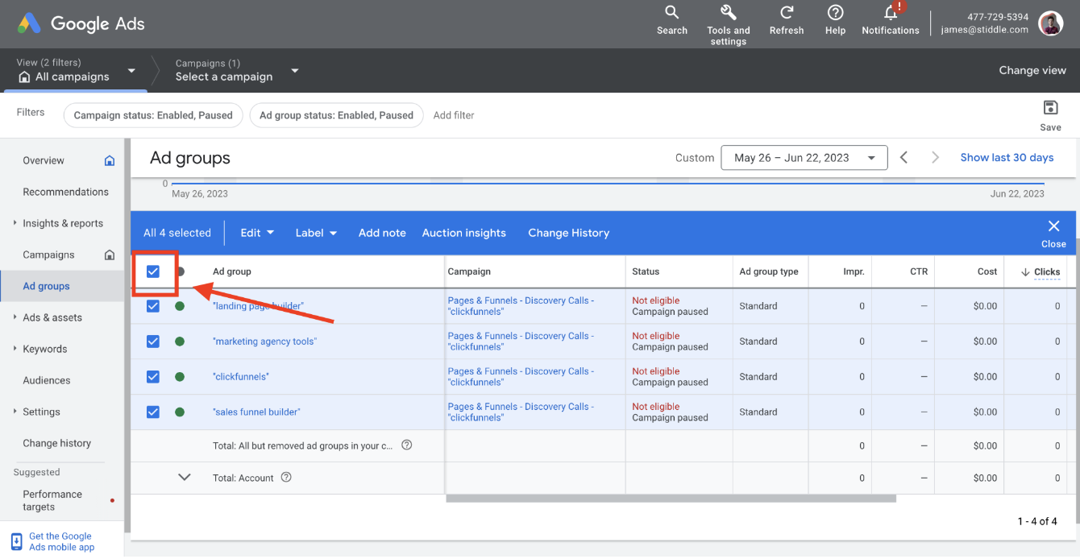
Task: Get the Google Ads mobile app link
Action: (x=61, y=542)
